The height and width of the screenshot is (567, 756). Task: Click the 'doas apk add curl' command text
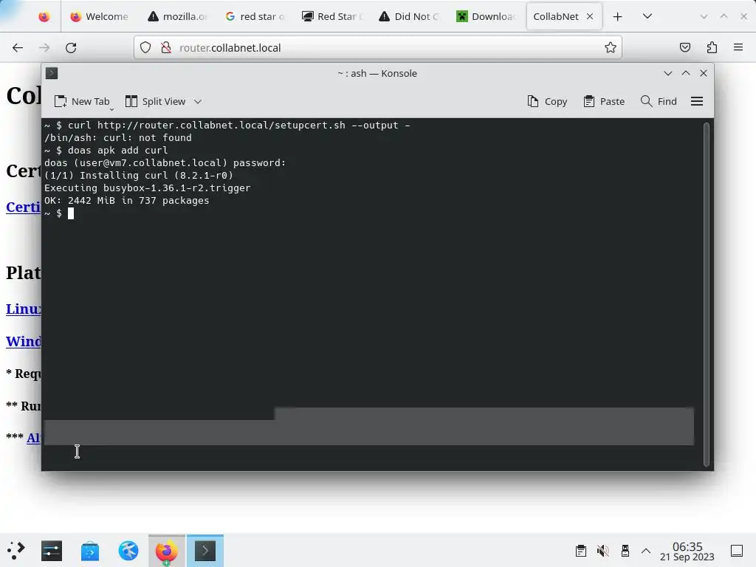pos(117,151)
